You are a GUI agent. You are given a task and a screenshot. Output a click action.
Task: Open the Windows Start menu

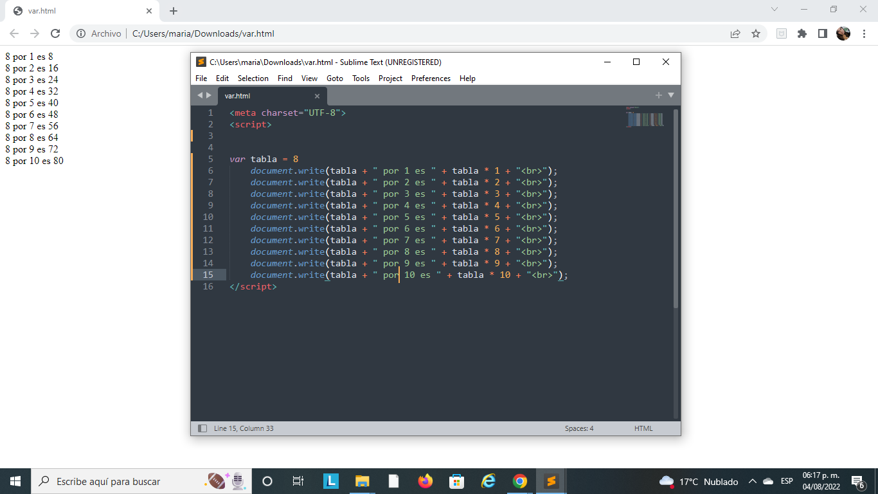click(15, 481)
